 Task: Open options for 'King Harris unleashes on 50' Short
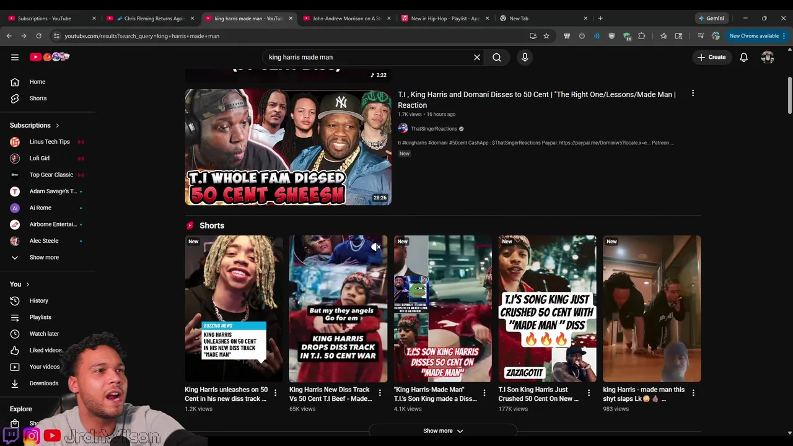point(275,393)
